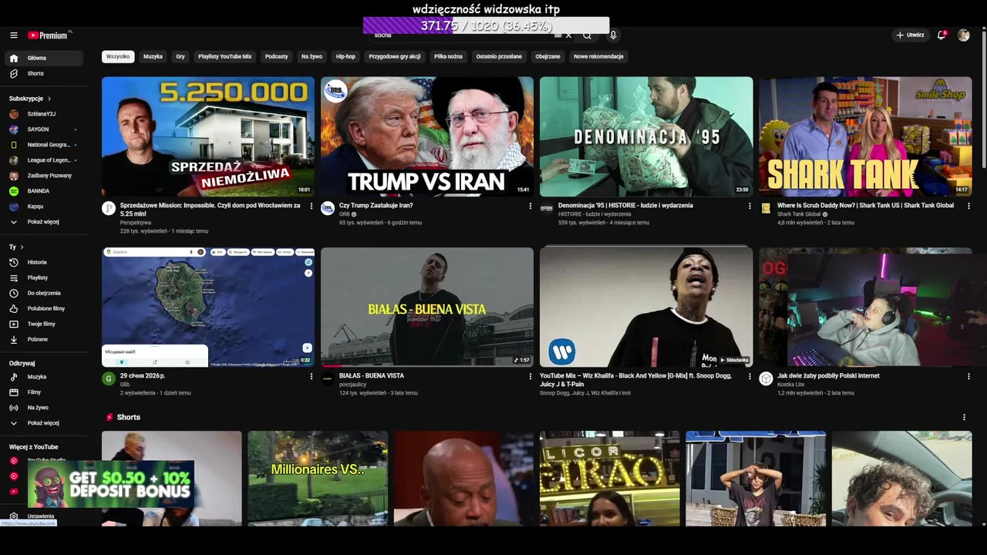
Task: Open more options for Shark Tank video
Action: (x=968, y=207)
